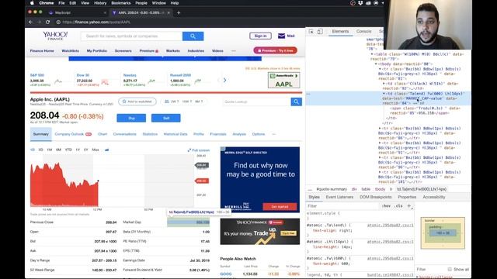Open more navigation items ellipsis in Yahoo nav
The image size is (497, 279).
pos(234,50)
